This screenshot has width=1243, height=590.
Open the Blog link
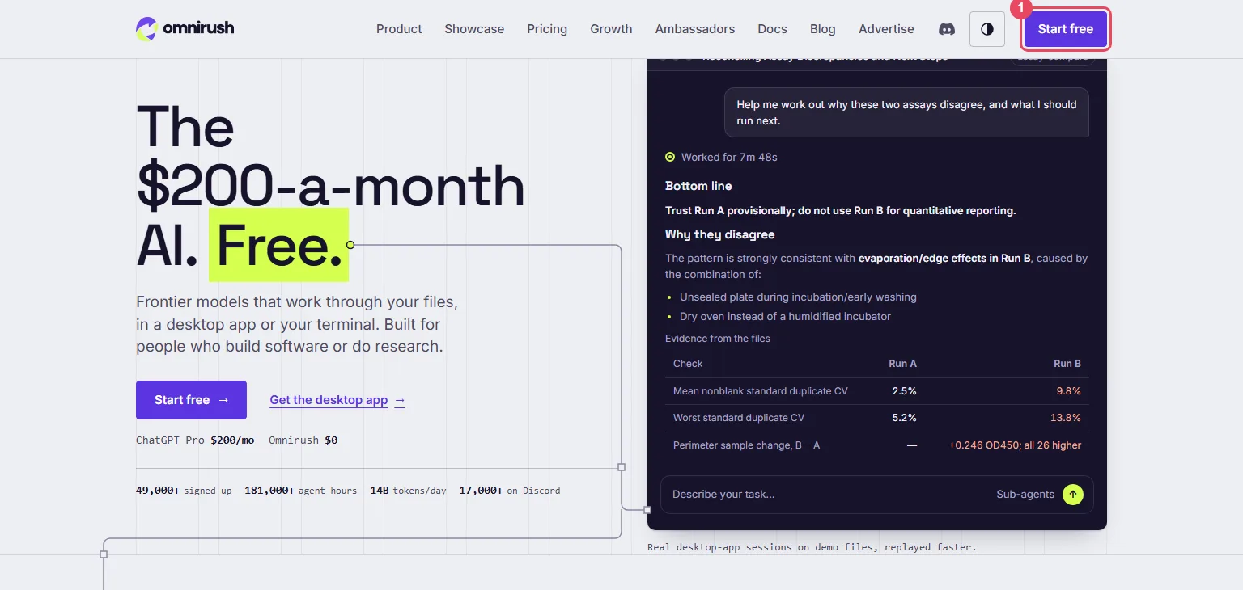coord(822,29)
